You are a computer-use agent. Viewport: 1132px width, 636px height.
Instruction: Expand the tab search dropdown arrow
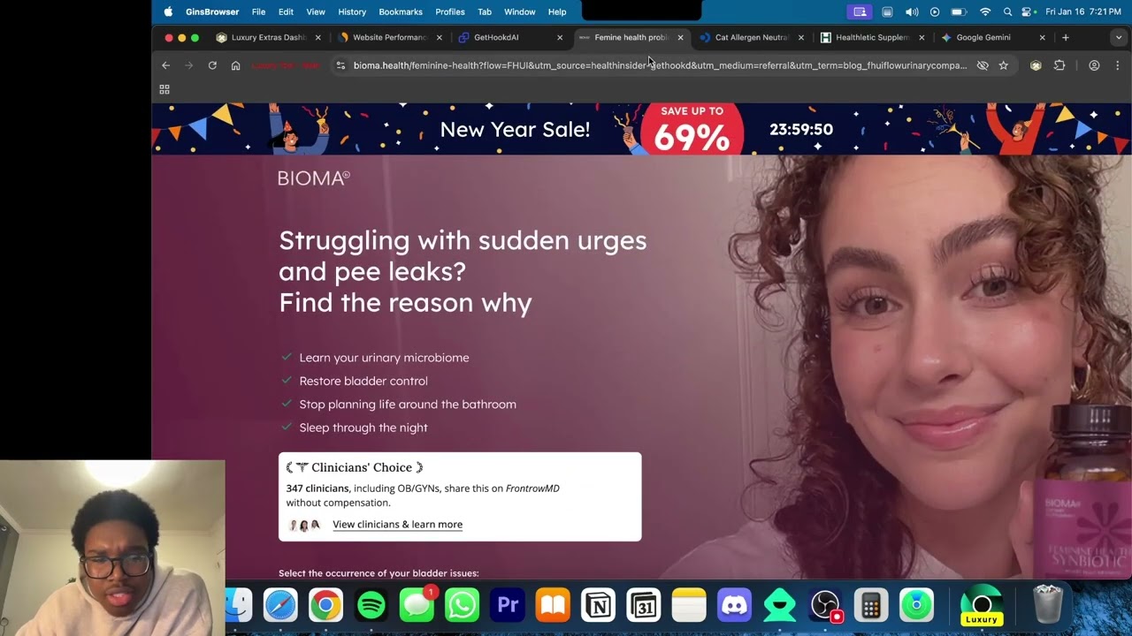[1119, 38]
